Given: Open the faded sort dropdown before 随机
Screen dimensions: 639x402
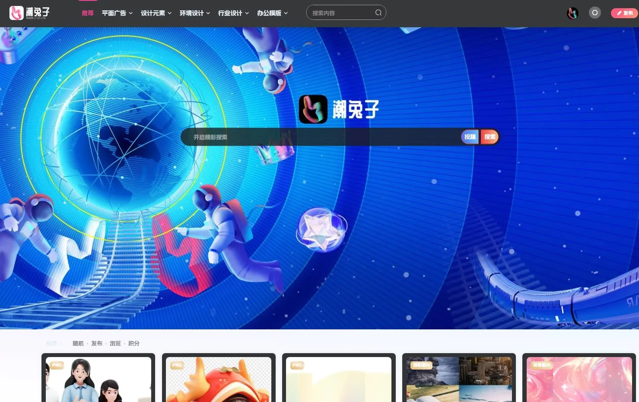Looking at the screenshot, I should click(54, 343).
